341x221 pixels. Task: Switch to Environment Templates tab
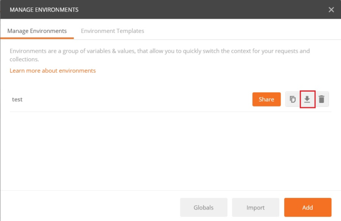click(112, 31)
